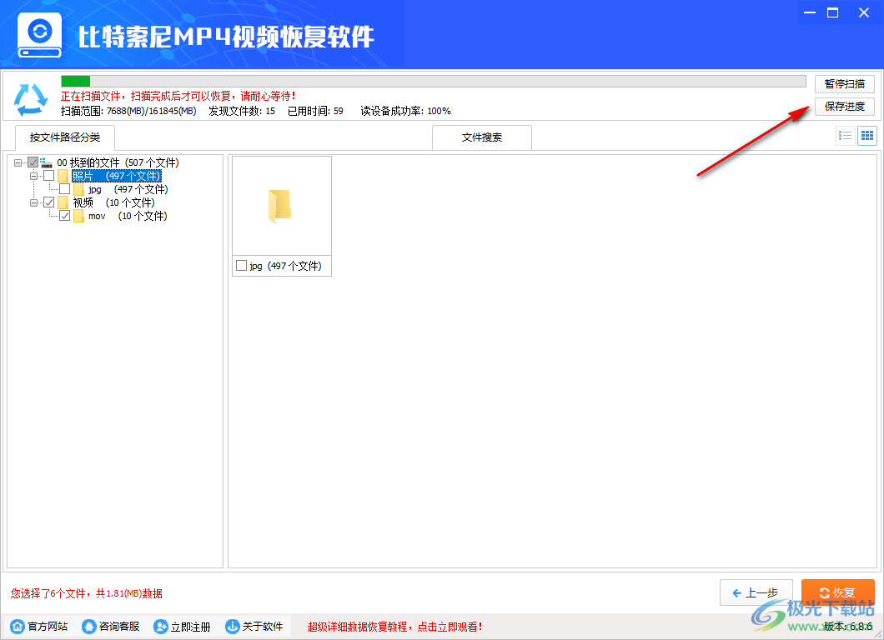
Task: Maximize the application window
Action: click(832, 12)
